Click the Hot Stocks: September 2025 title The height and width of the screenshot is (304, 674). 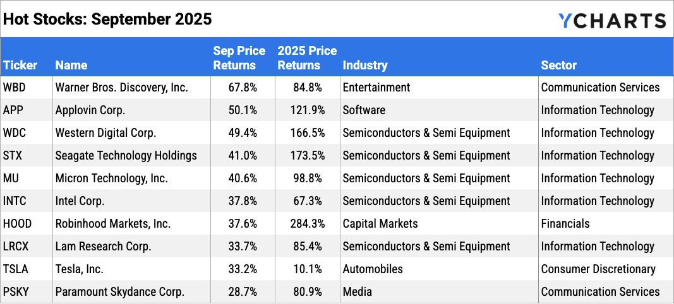point(107,19)
